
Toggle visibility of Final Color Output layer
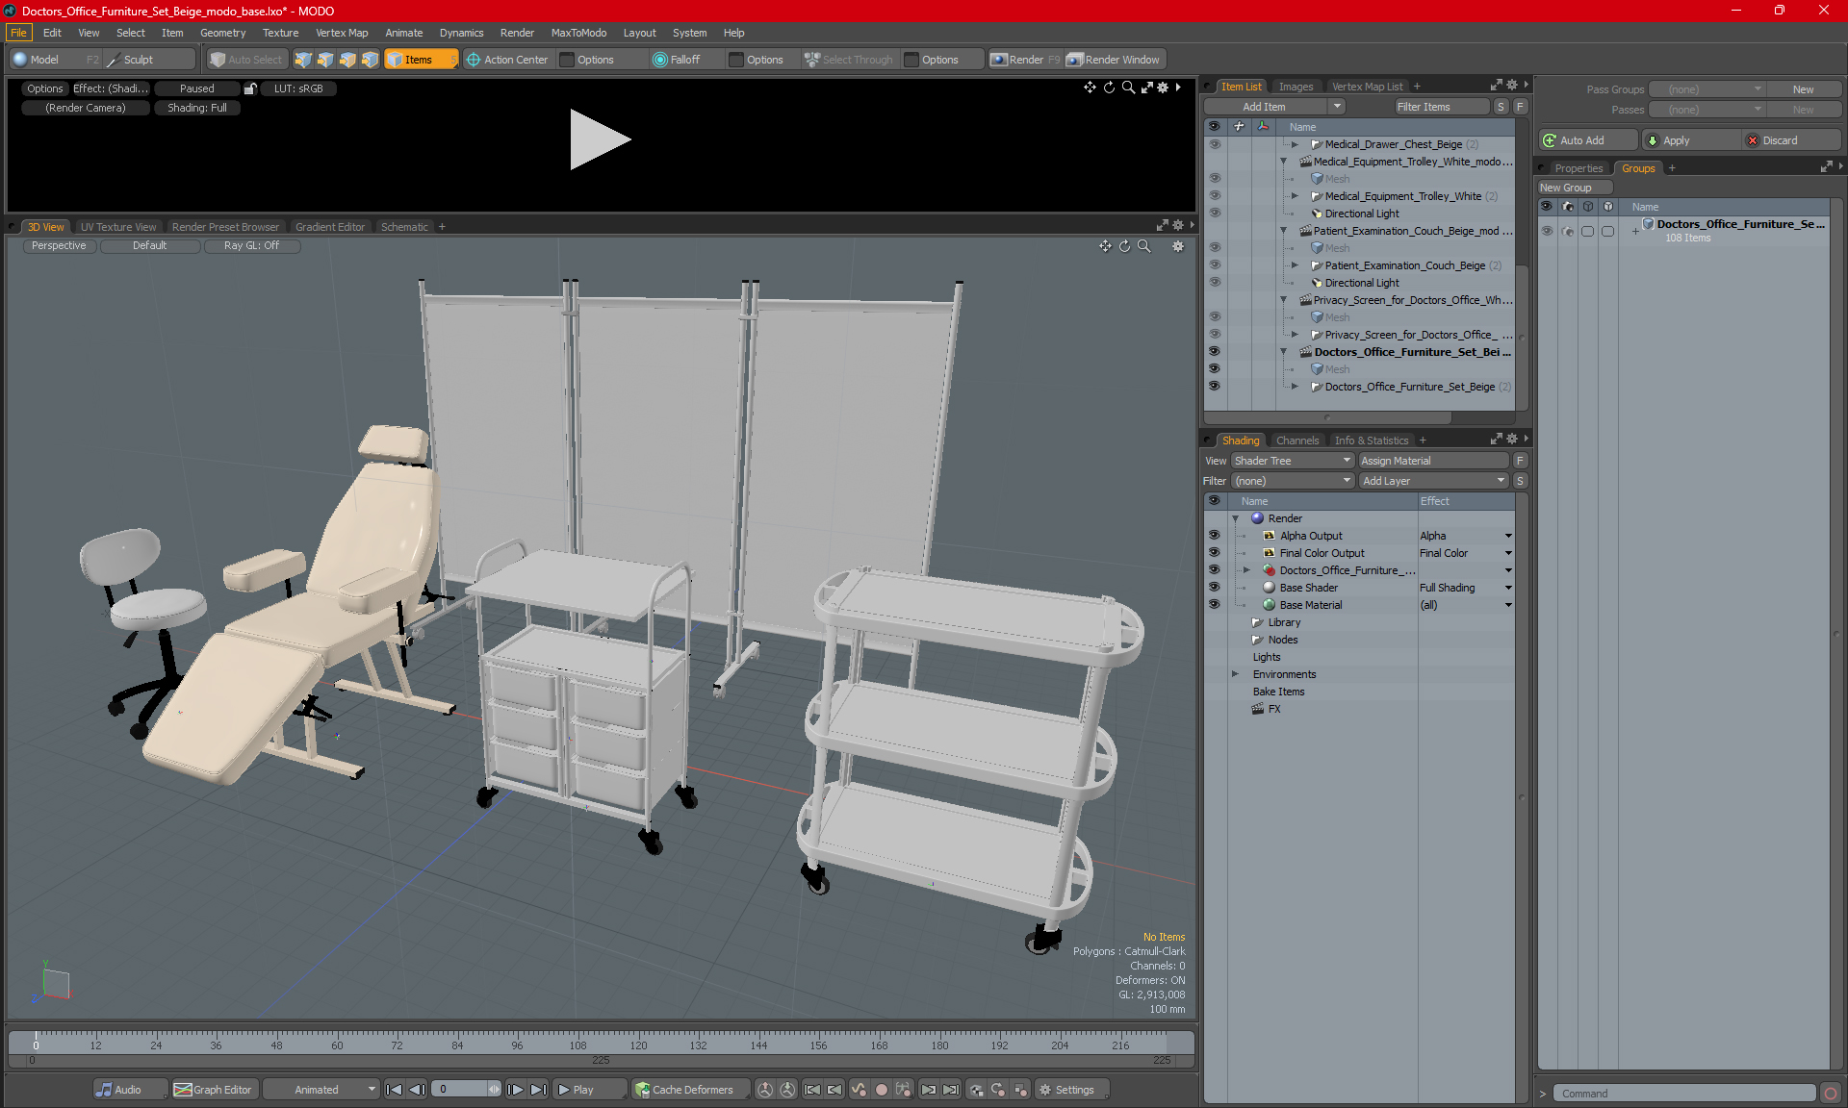1215,553
